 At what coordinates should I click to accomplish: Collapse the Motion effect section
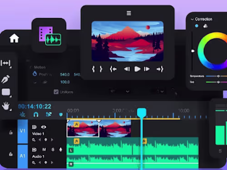pyautogui.click(x=30, y=67)
